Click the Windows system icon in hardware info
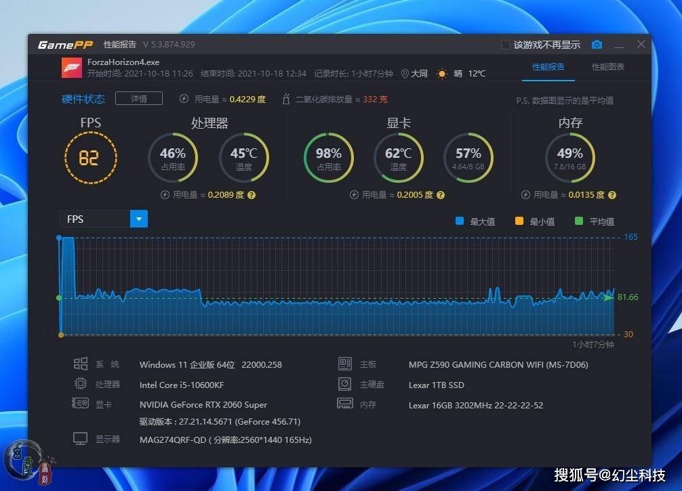The image size is (682, 491). point(81,364)
